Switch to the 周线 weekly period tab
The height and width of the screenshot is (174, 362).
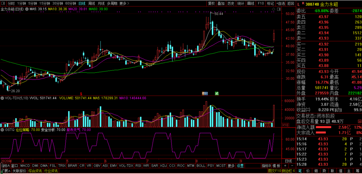[x=92, y=3]
